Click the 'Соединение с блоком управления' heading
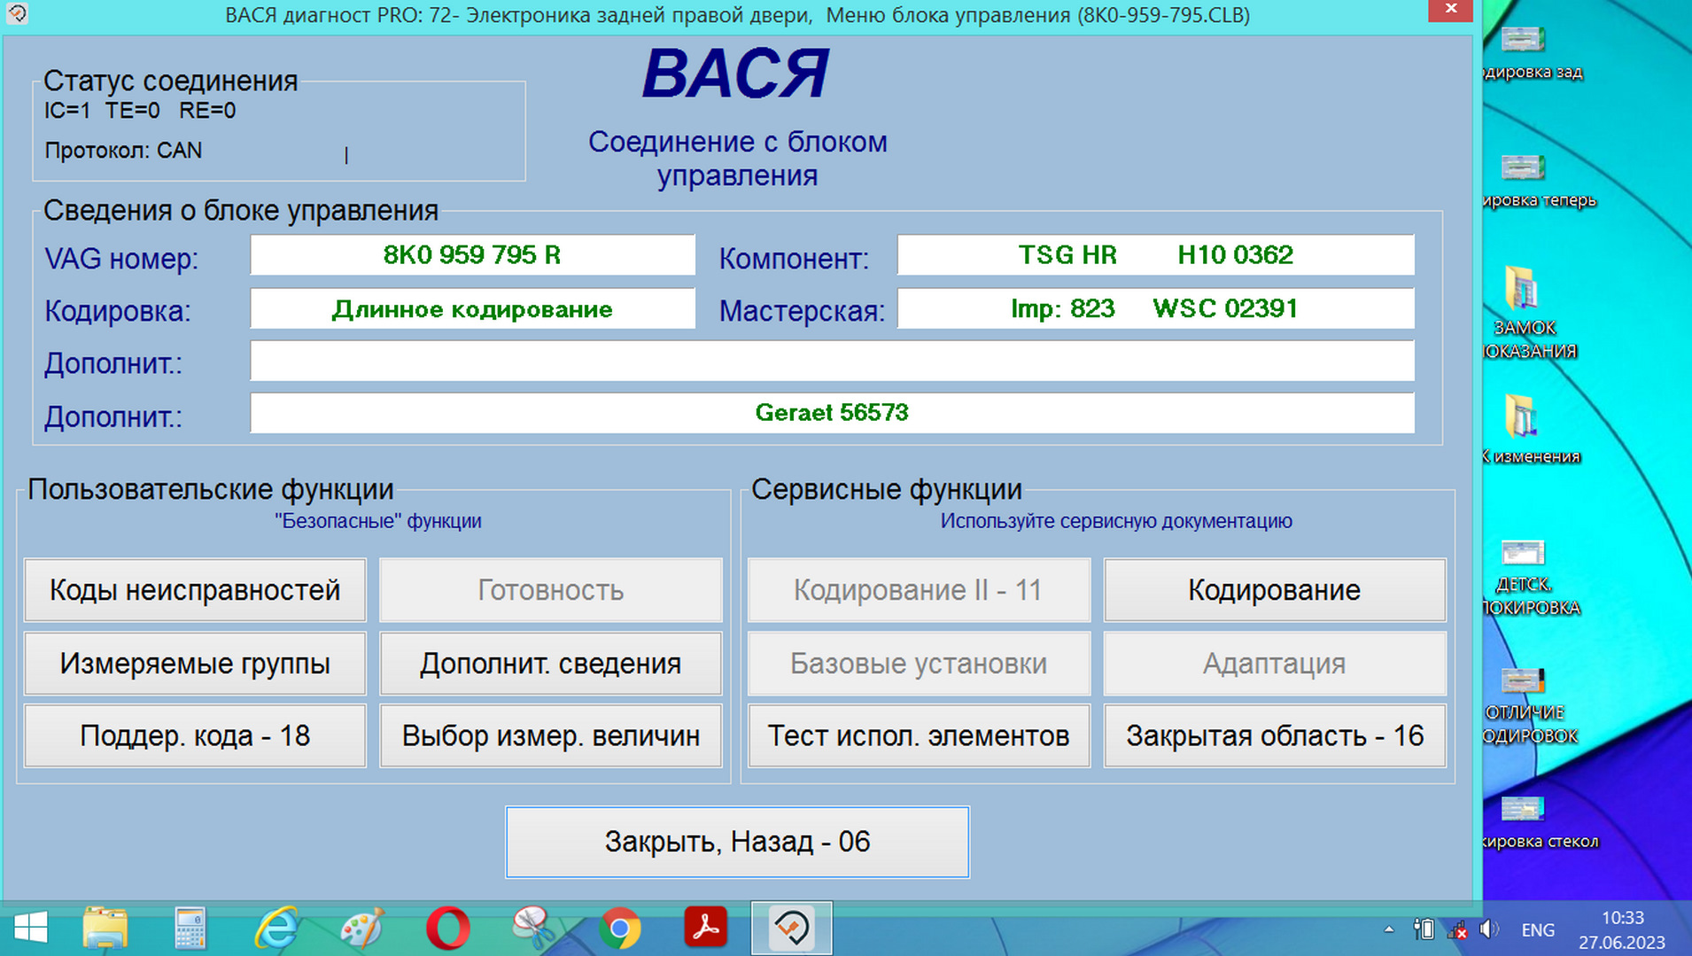The height and width of the screenshot is (956, 1692). [x=738, y=159]
